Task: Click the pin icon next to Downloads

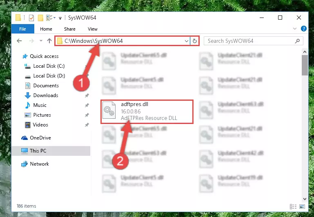Action: pyautogui.click(x=87, y=95)
